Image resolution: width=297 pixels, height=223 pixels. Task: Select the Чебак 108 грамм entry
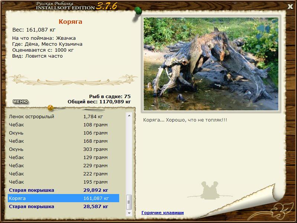63,125
